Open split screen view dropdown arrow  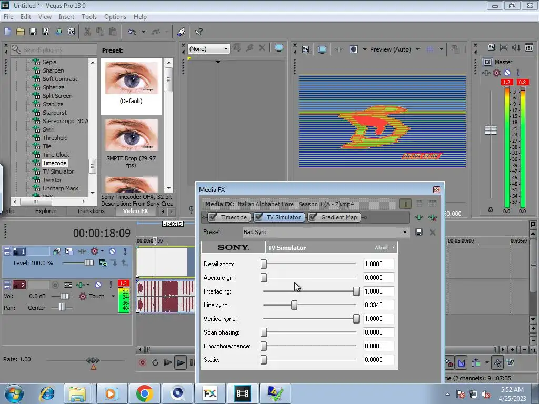click(x=365, y=49)
